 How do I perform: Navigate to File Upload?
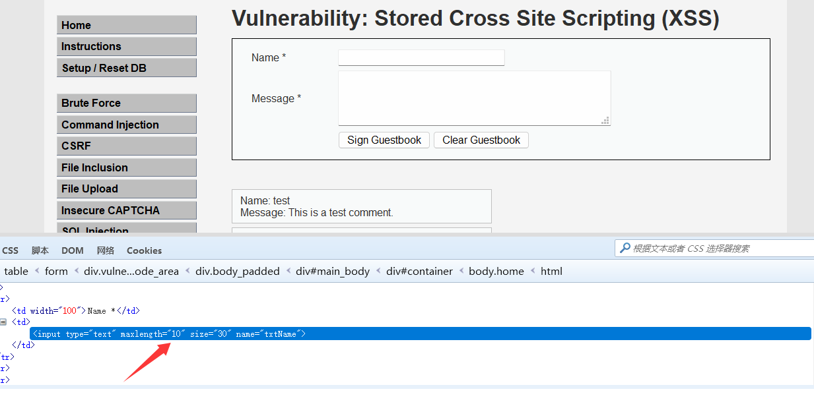tap(127, 189)
